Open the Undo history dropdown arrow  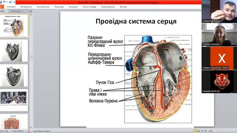pos(7,2)
